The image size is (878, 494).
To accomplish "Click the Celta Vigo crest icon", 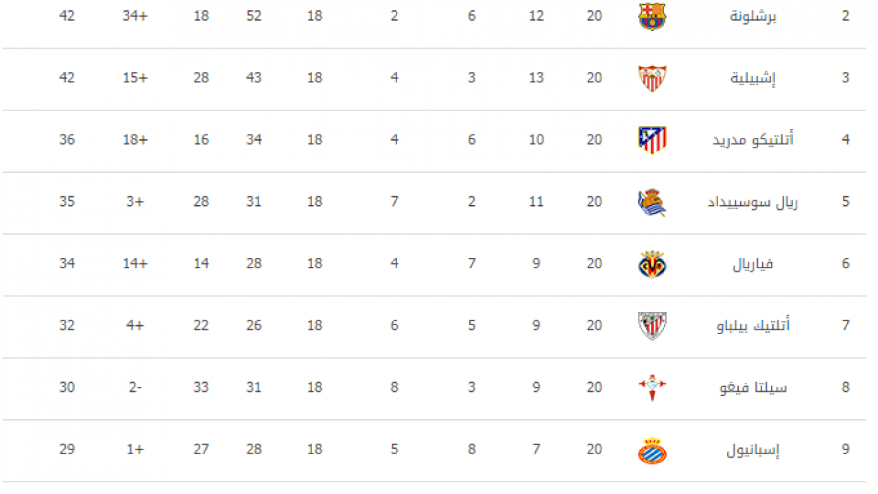I will 652,388.
